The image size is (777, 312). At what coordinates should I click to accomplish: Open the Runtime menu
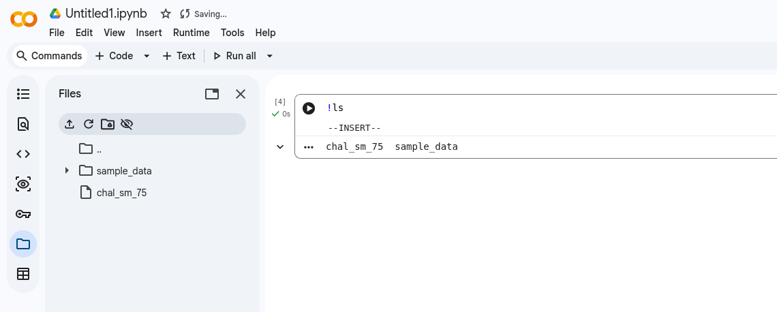(192, 33)
